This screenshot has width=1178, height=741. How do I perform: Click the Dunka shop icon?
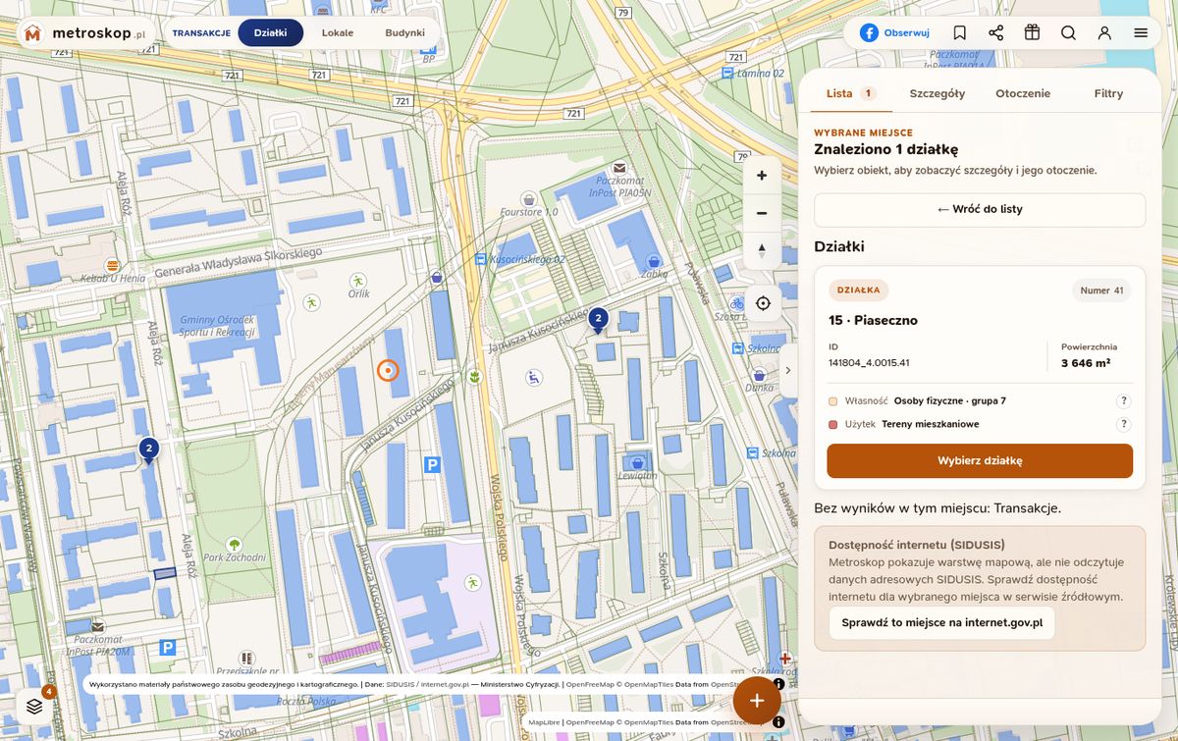(758, 374)
